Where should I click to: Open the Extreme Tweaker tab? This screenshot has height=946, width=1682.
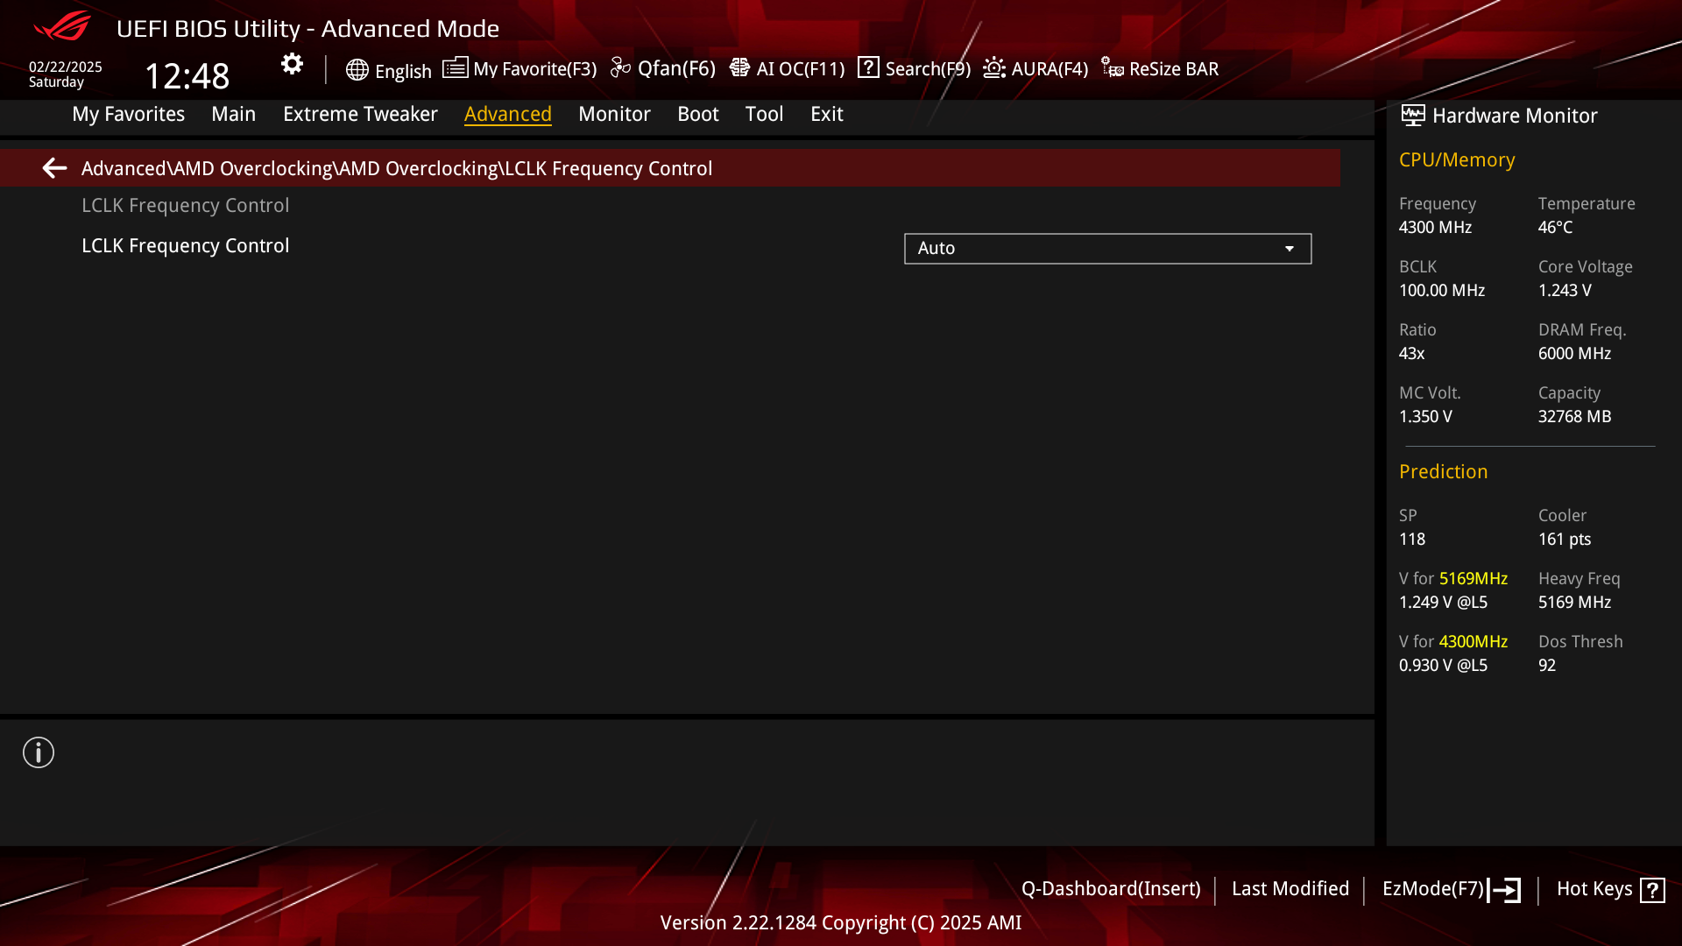(x=360, y=114)
